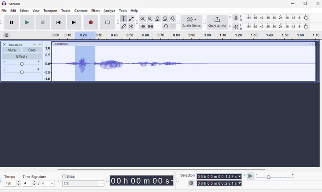Adjust the track pan slider knob
322x192 pixels.
click(x=22, y=72)
